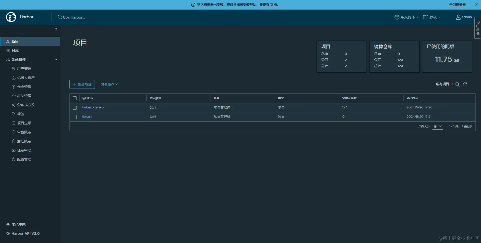Click the search magnifier icon in header
The height and width of the screenshot is (243, 481).
pyautogui.click(x=60, y=17)
